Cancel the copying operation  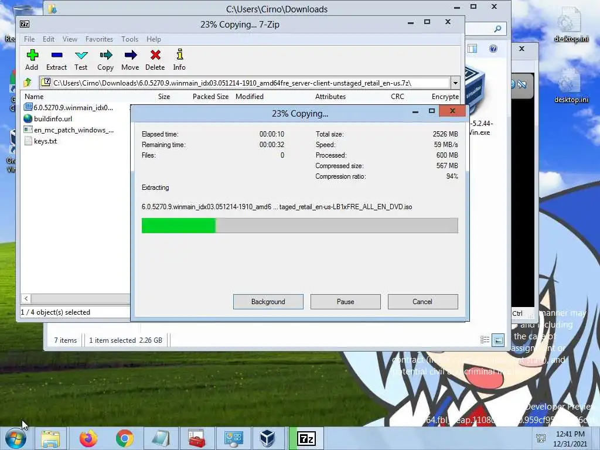[422, 302]
